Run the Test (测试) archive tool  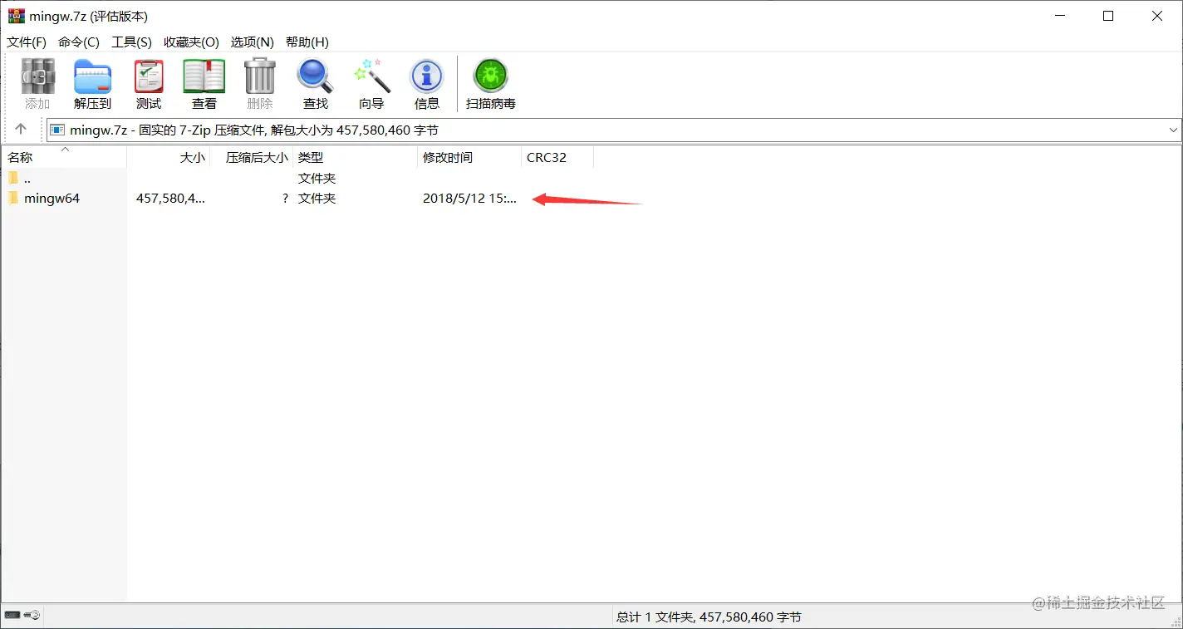(149, 83)
